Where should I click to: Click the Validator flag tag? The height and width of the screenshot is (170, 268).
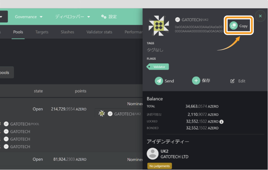(158, 67)
